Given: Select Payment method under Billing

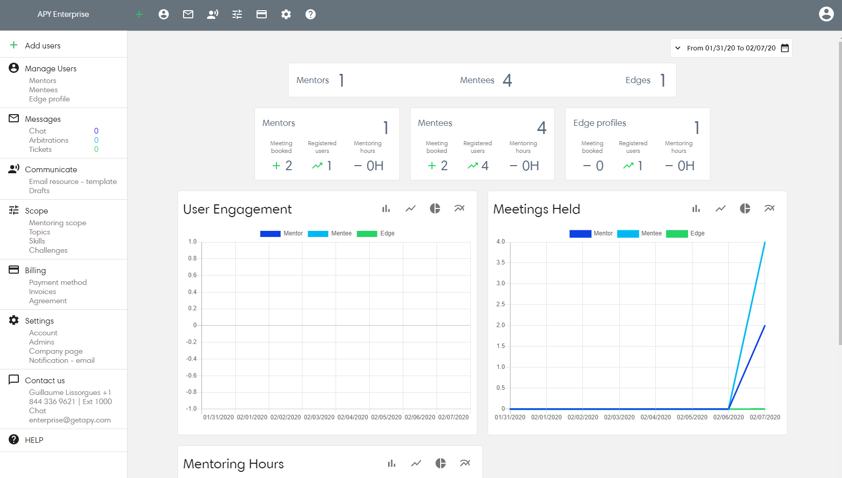Looking at the screenshot, I should coord(58,282).
